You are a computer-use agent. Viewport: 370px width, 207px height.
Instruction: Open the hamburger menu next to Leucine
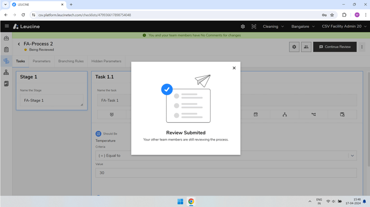pyautogui.click(x=6, y=26)
